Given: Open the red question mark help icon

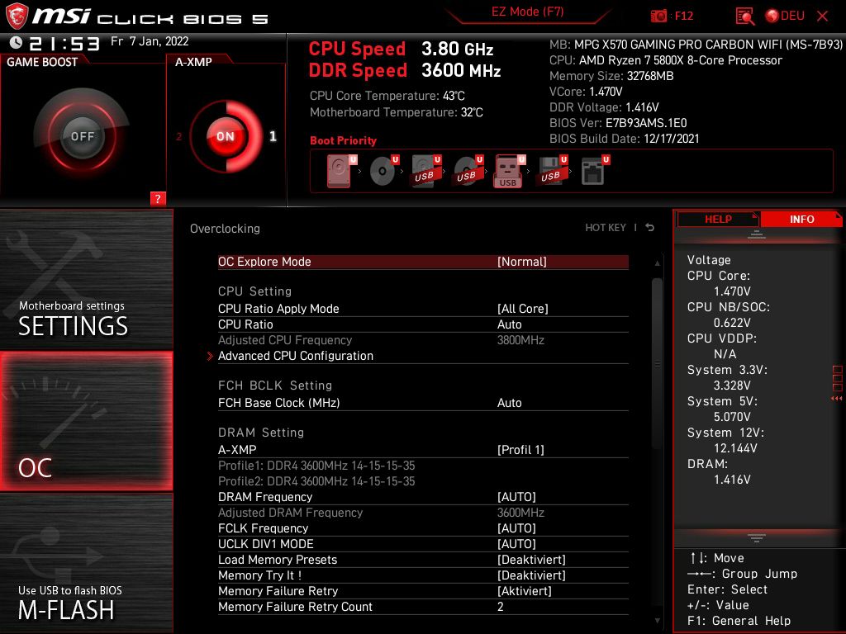Looking at the screenshot, I should (158, 198).
